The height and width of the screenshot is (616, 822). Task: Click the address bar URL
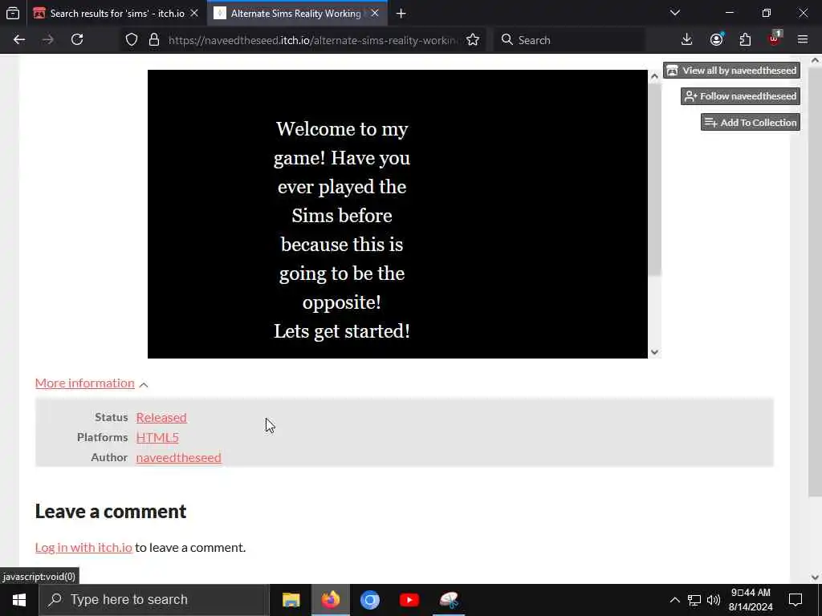click(x=312, y=40)
